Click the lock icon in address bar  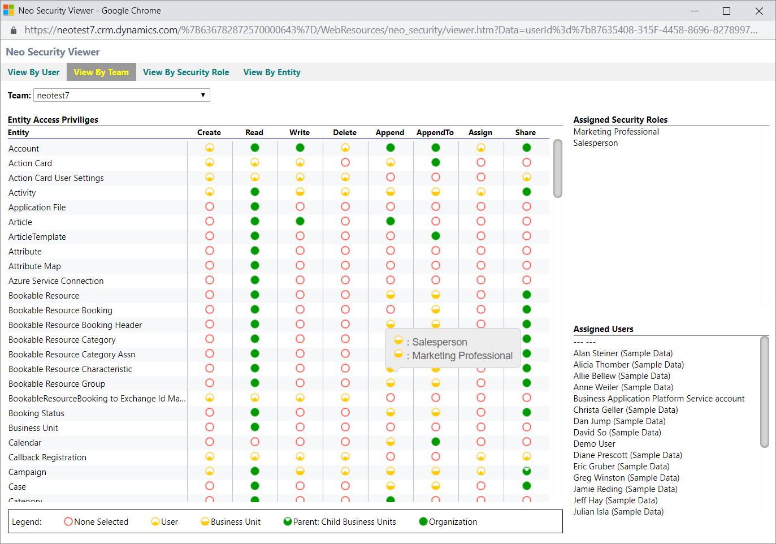[x=13, y=30]
